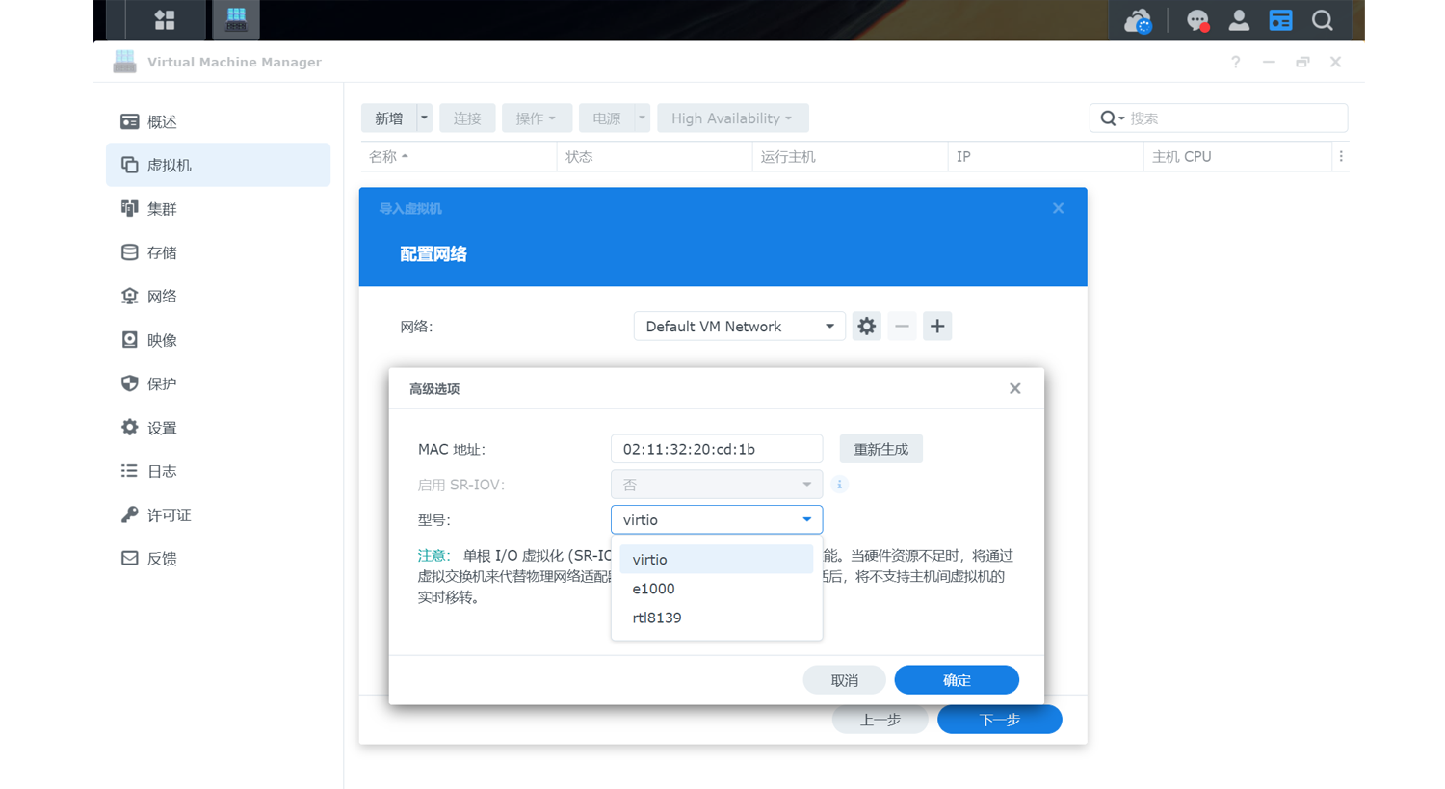Click the Virtual Machine Manager taskbar icon
Image resolution: width=1445 pixels, height=789 pixels.
pos(234,19)
